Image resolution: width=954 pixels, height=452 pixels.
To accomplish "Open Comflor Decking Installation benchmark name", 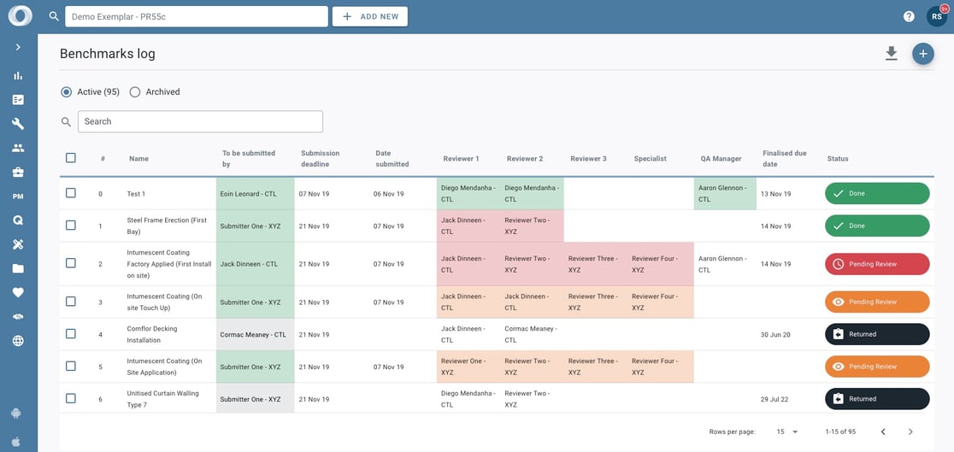I will [153, 335].
